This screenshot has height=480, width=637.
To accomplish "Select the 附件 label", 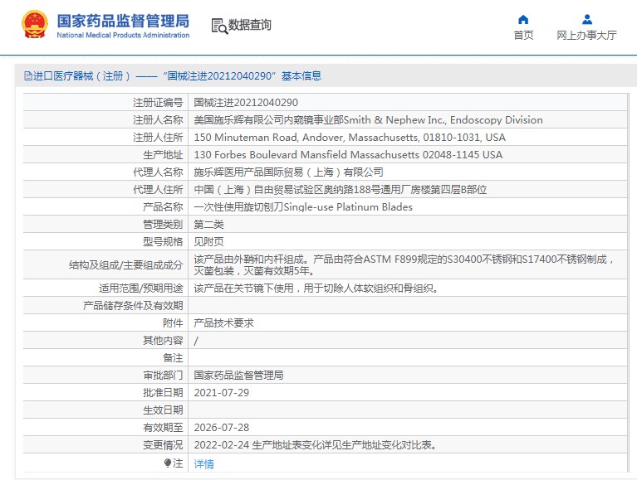I will (x=173, y=323).
